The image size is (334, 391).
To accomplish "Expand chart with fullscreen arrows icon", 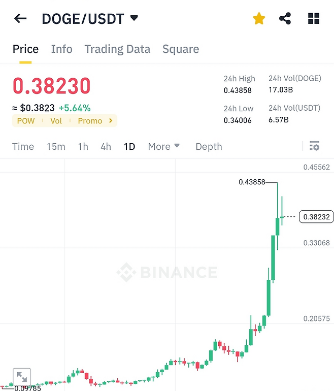I will click(x=22, y=377).
